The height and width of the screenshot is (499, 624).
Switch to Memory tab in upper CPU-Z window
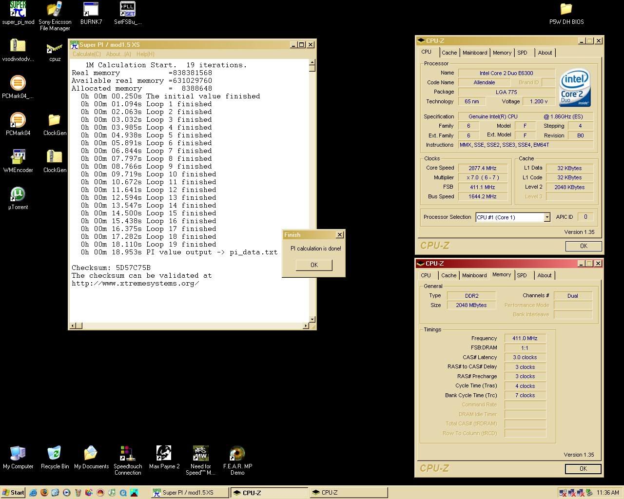click(502, 53)
